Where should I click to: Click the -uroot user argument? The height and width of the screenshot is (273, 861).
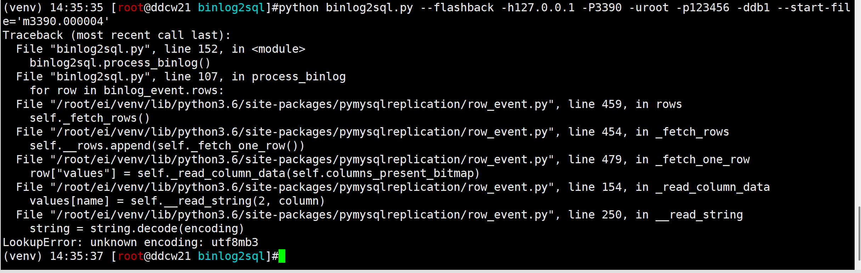point(649,7)
